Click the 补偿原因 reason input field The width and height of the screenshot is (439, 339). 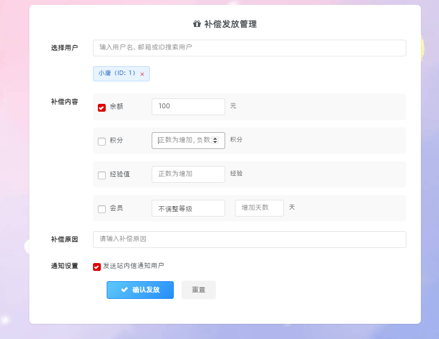click(x=250, y=240)
